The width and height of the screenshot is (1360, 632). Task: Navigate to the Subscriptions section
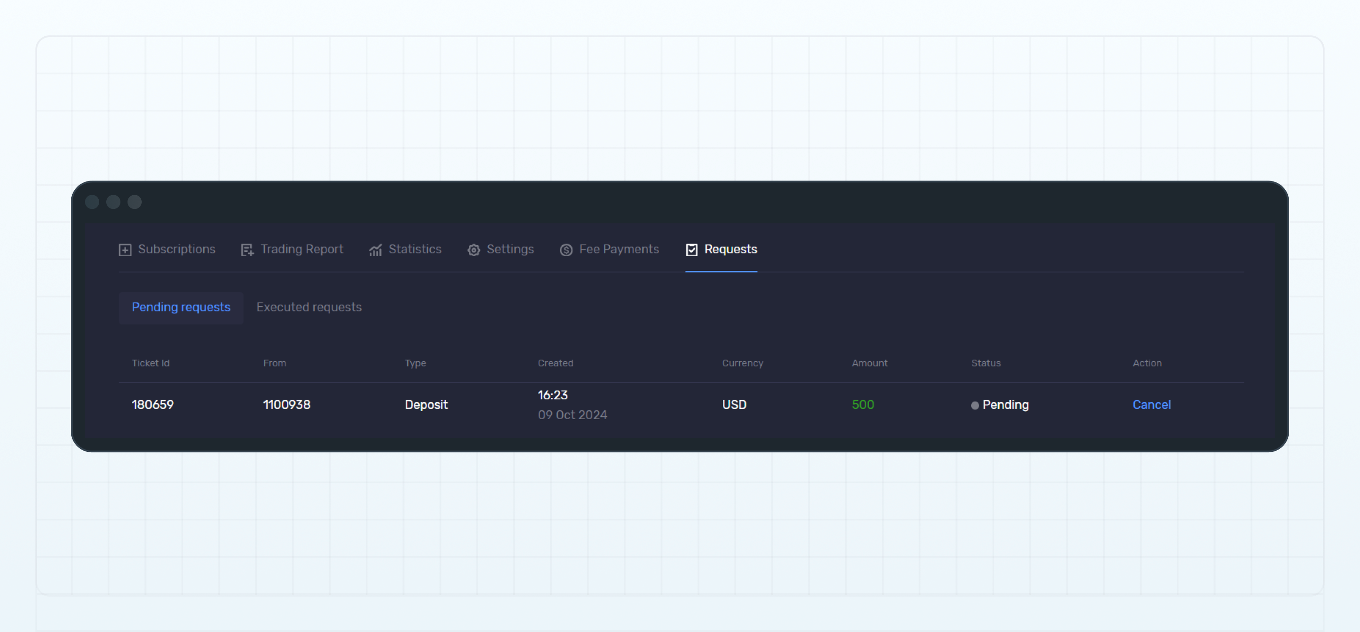176,250
